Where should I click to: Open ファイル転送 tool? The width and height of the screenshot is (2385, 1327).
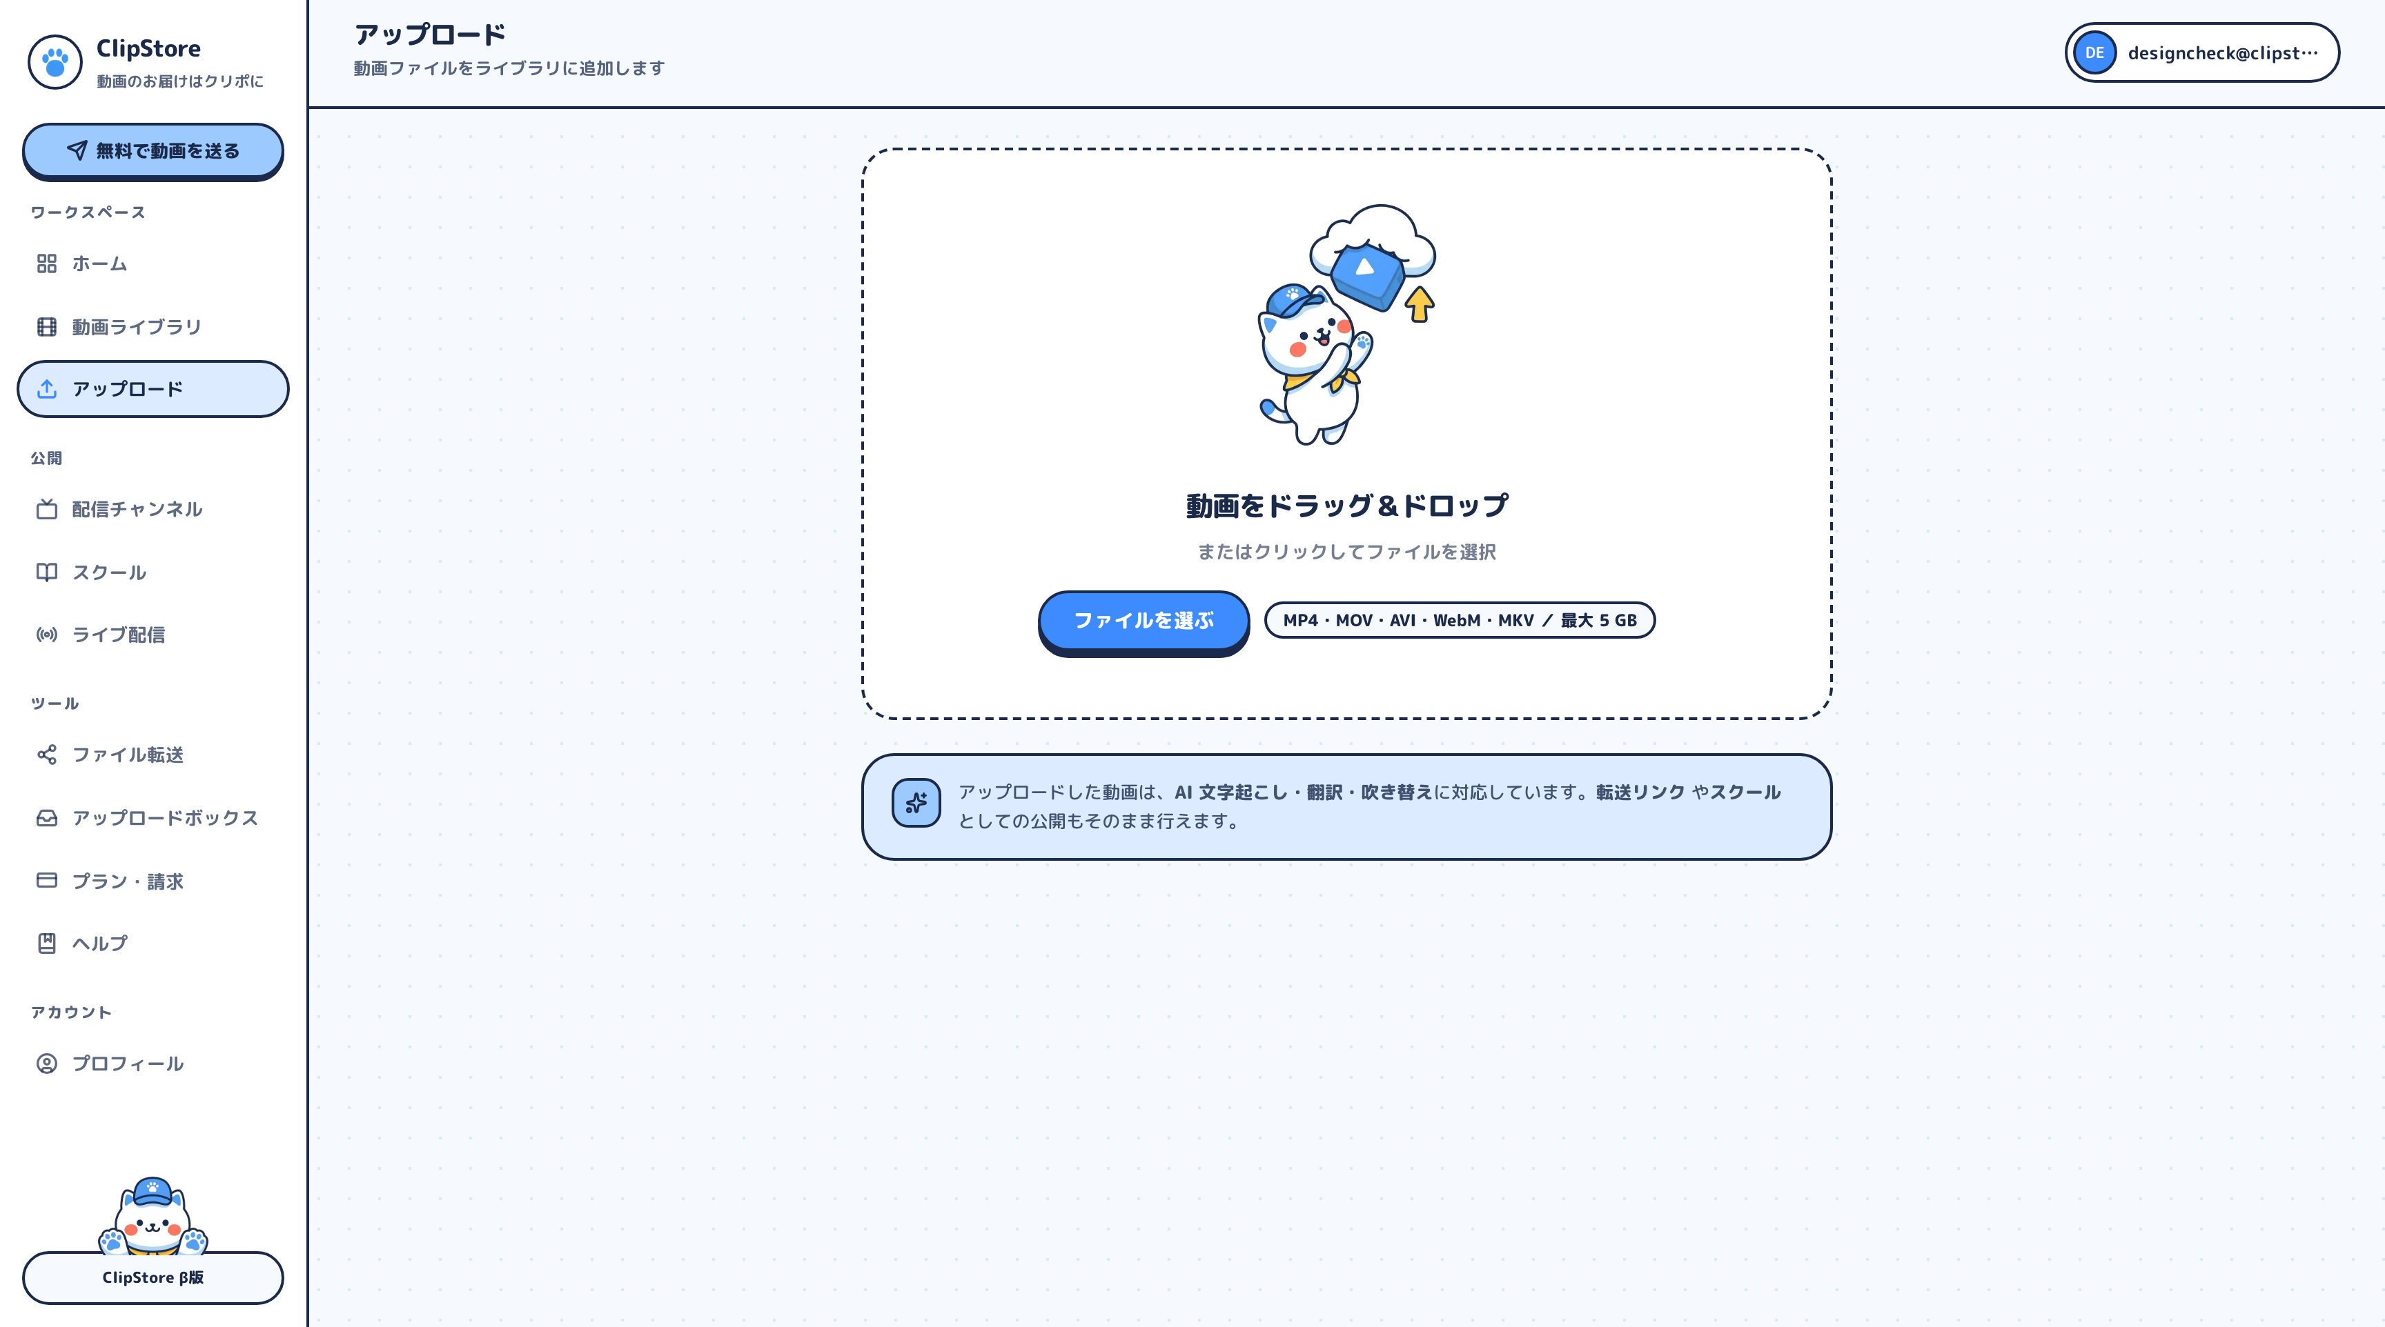(153, 755)
